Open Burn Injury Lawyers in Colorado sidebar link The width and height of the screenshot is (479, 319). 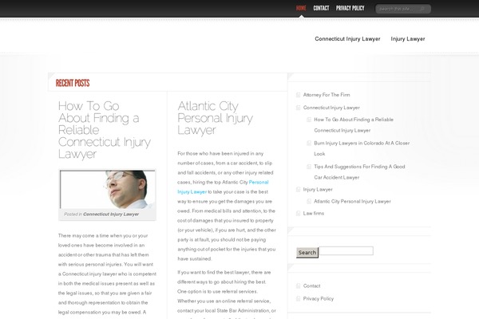click(362, 148)
